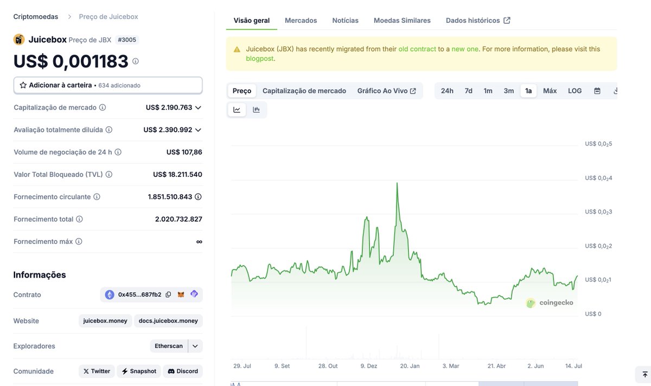Click the info icon beside the price

136,61
